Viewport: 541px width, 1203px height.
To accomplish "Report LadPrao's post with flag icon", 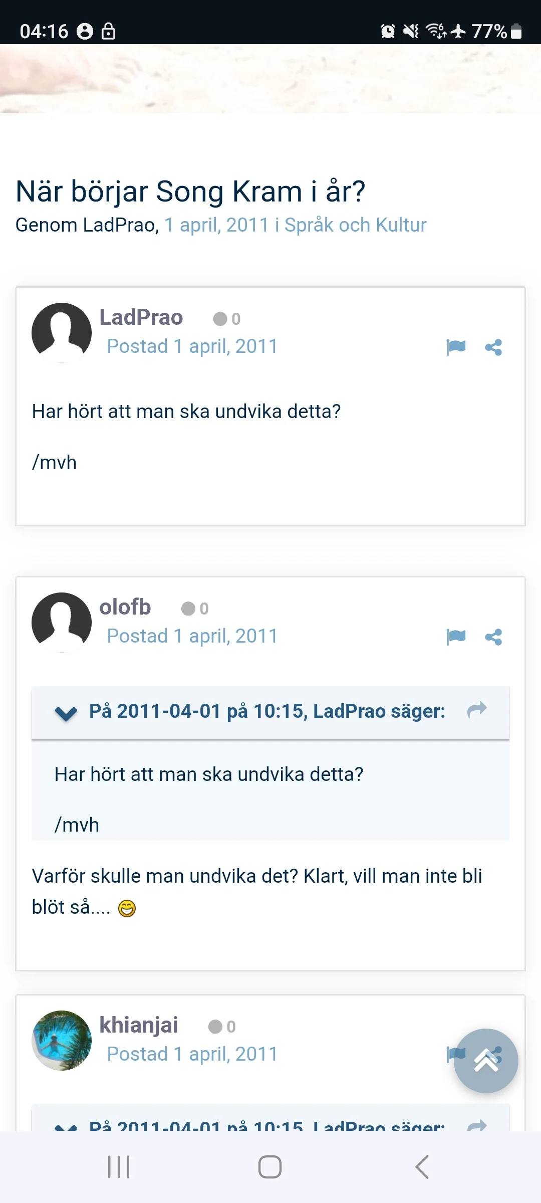I will (x=456, y=347).
